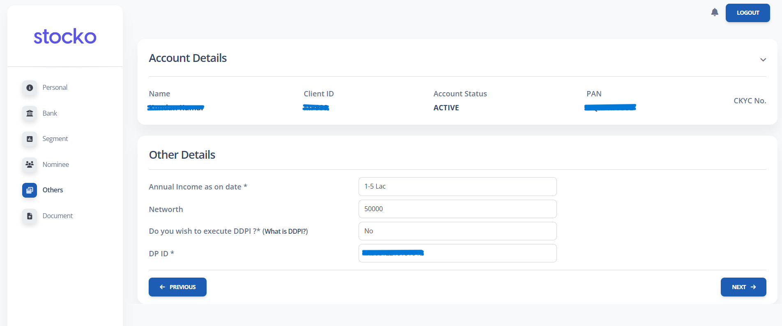This screenshot has height=326, width=782.
Task: Open the Segment section label
Action: 55,139
